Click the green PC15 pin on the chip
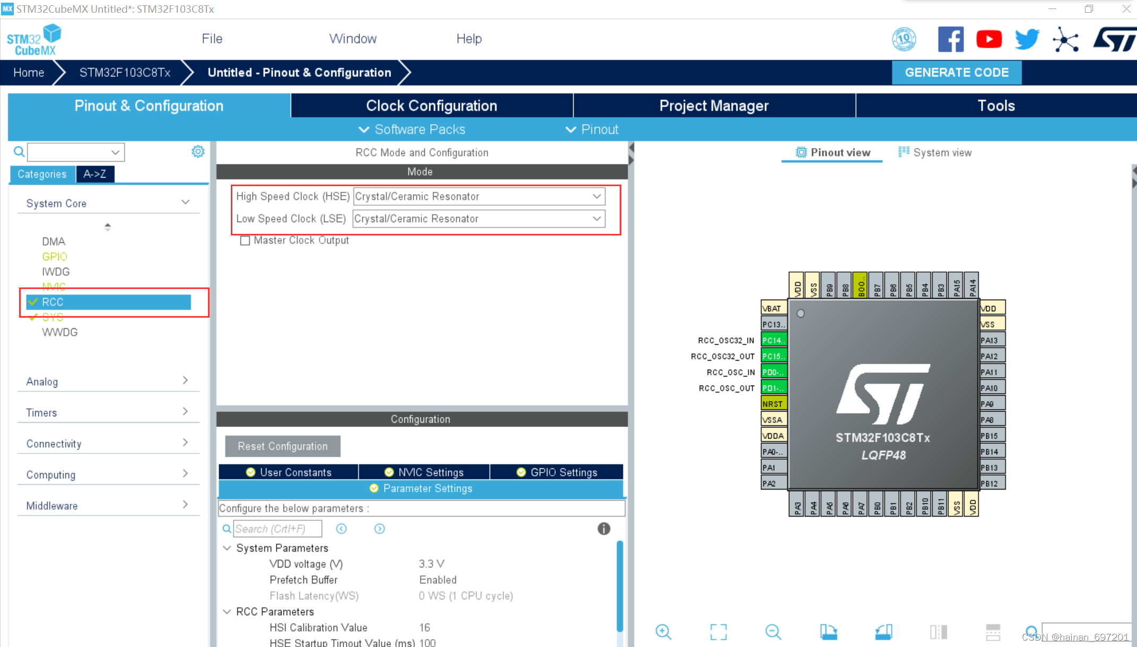Viewport: 1137px width, 647px height. point(774,356)
